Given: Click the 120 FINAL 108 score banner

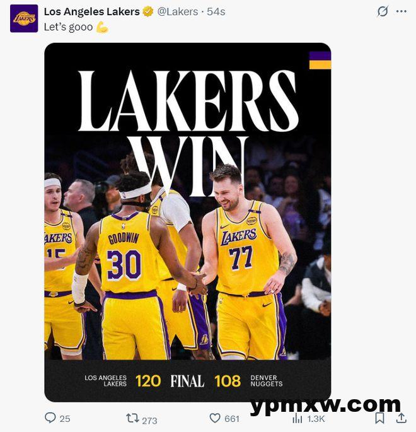Looking at the screenshot, I should (x=187, y=381).
